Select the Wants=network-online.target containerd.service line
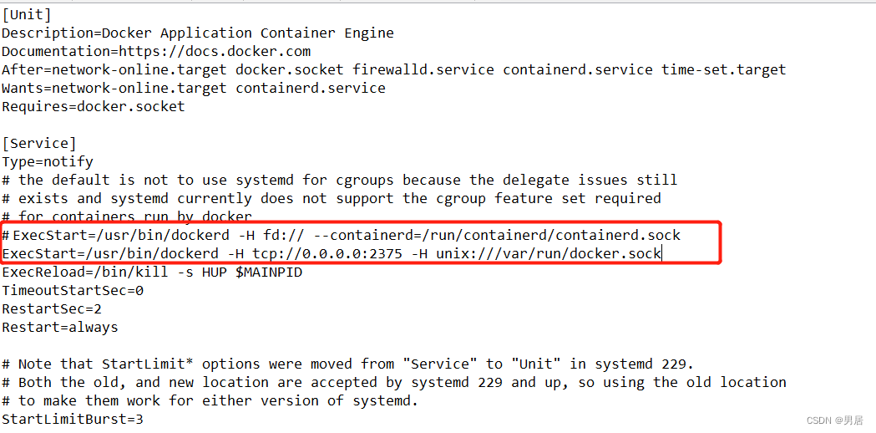 click(x=193, y=89)
